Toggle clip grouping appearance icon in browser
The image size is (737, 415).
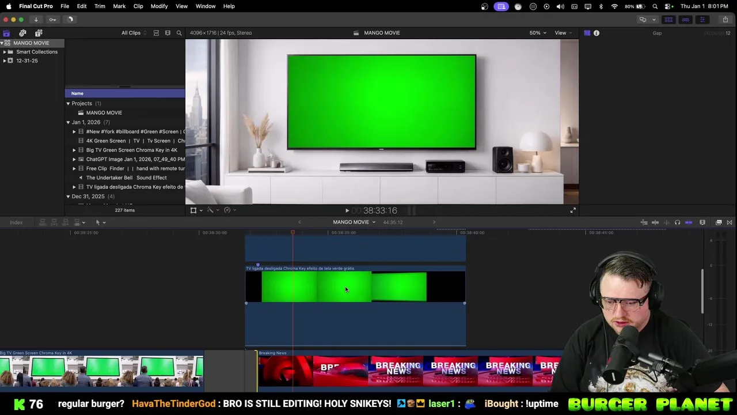point(156,33)
